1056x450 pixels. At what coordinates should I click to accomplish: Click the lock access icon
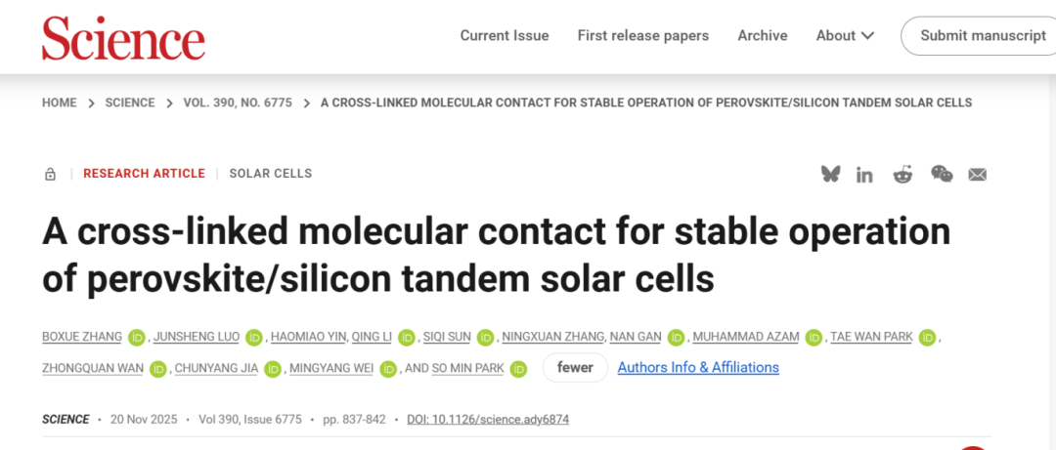[x=50, y=174]
